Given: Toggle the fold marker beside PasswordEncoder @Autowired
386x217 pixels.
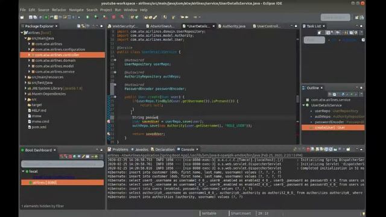Looking at the screenshot, I should (115, 84).
